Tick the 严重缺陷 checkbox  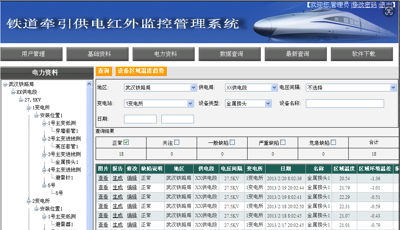(283, 142)
